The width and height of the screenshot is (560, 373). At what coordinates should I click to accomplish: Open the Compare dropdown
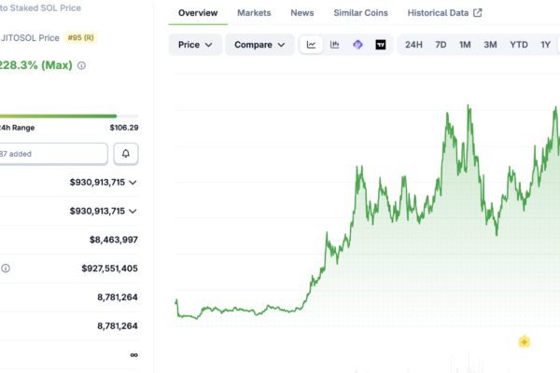click(259, 45)
